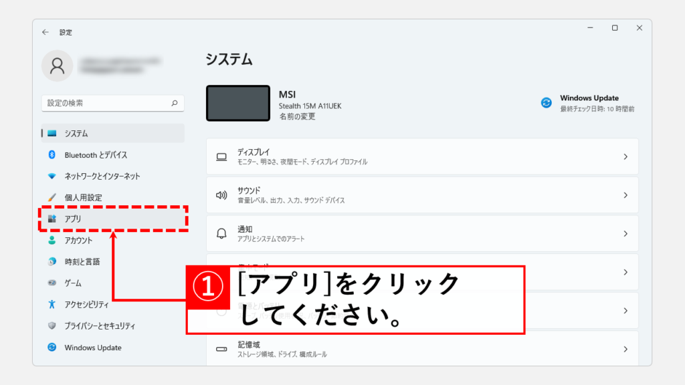This screenshot has height=385, width=685.
Task: Click the storage drive icon
Action: pyautogui.click(x=221, y=349)
